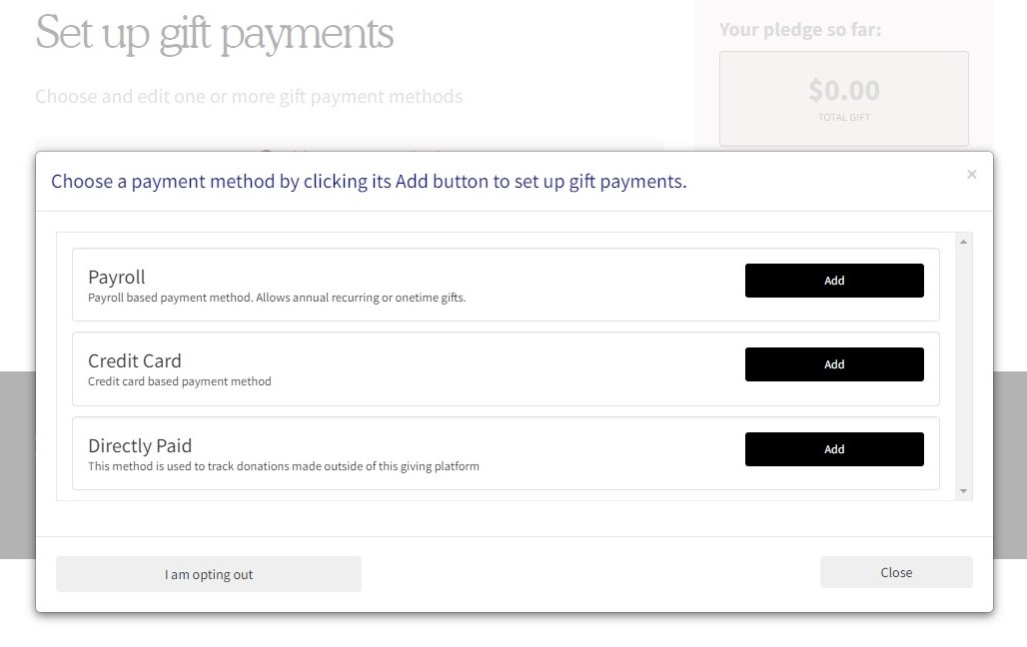Click the 'Set up gift payments' page heading
The image size is (1027, 647).
[215, 33]
